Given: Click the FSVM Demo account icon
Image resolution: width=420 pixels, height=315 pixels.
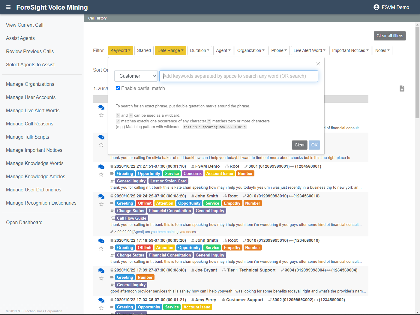Looking at the screenshot, I should tap(376, 7).
